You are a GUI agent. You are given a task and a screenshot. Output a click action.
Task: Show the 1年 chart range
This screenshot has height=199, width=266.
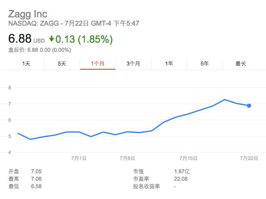coord(169,64)
